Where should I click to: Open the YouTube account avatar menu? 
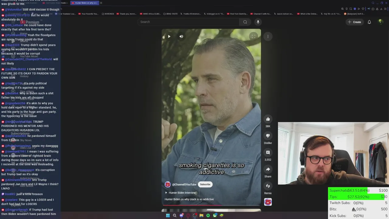click(x=380, y=22)
